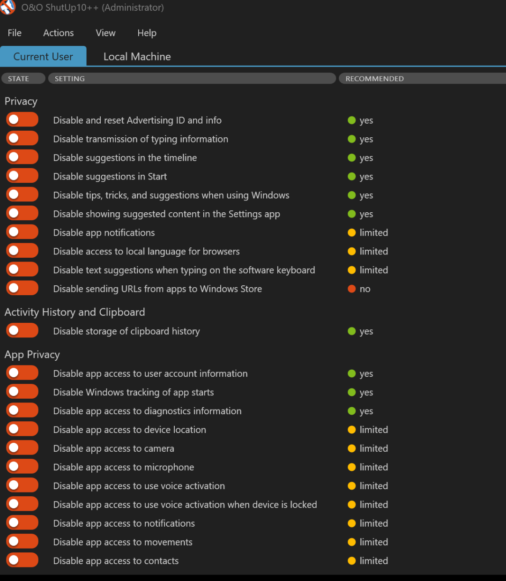This screenshot has width=506, height=581.
Task: Sort by the SETTING column header
Action: (192, 78)
